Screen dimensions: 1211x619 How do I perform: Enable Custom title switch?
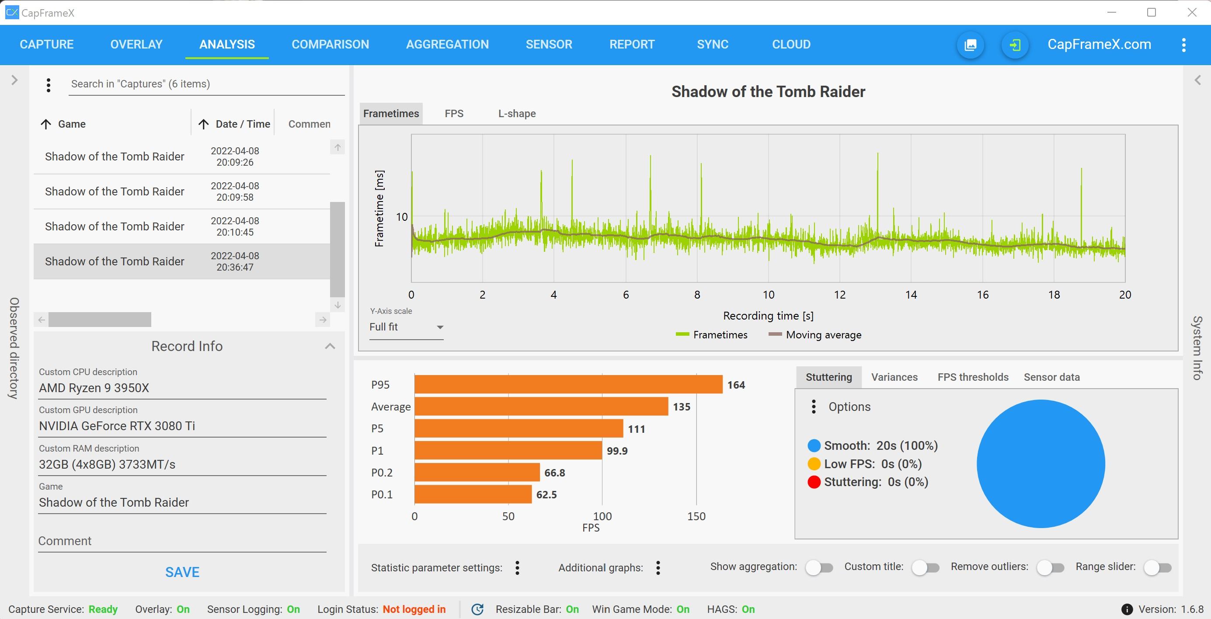tap(925, 568)
